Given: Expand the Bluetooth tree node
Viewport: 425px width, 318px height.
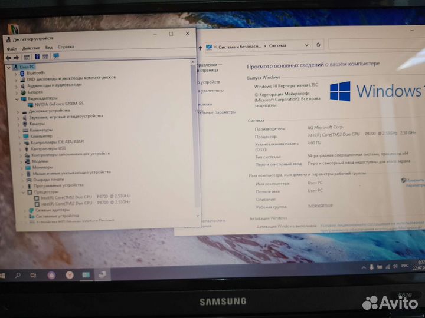Looking at the screenshot, I should tap(15, 74).
